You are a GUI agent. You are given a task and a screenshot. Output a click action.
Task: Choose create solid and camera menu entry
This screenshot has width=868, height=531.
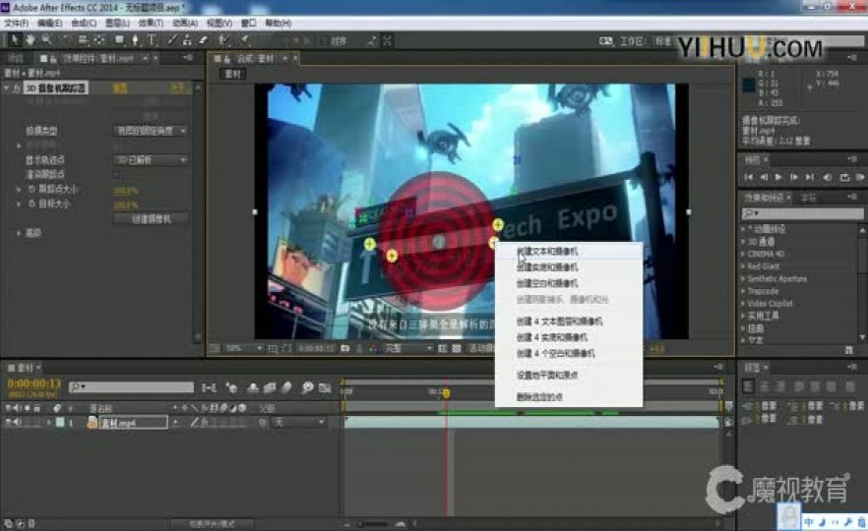tap(569, 267)
